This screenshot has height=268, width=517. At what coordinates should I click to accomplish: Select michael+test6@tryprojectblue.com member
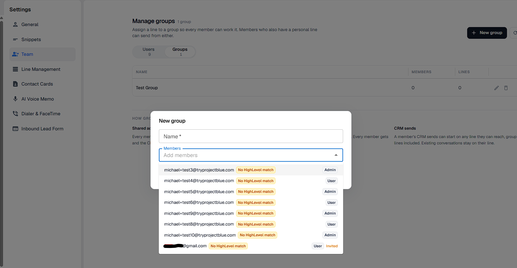point(251,203)
